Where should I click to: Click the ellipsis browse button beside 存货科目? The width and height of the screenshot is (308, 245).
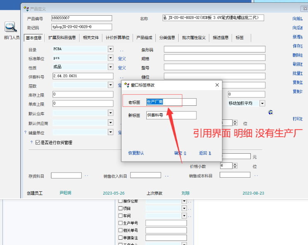87,176
